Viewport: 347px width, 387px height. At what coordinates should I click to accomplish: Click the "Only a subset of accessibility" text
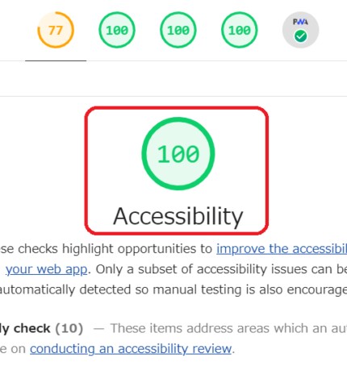point(181,269)
